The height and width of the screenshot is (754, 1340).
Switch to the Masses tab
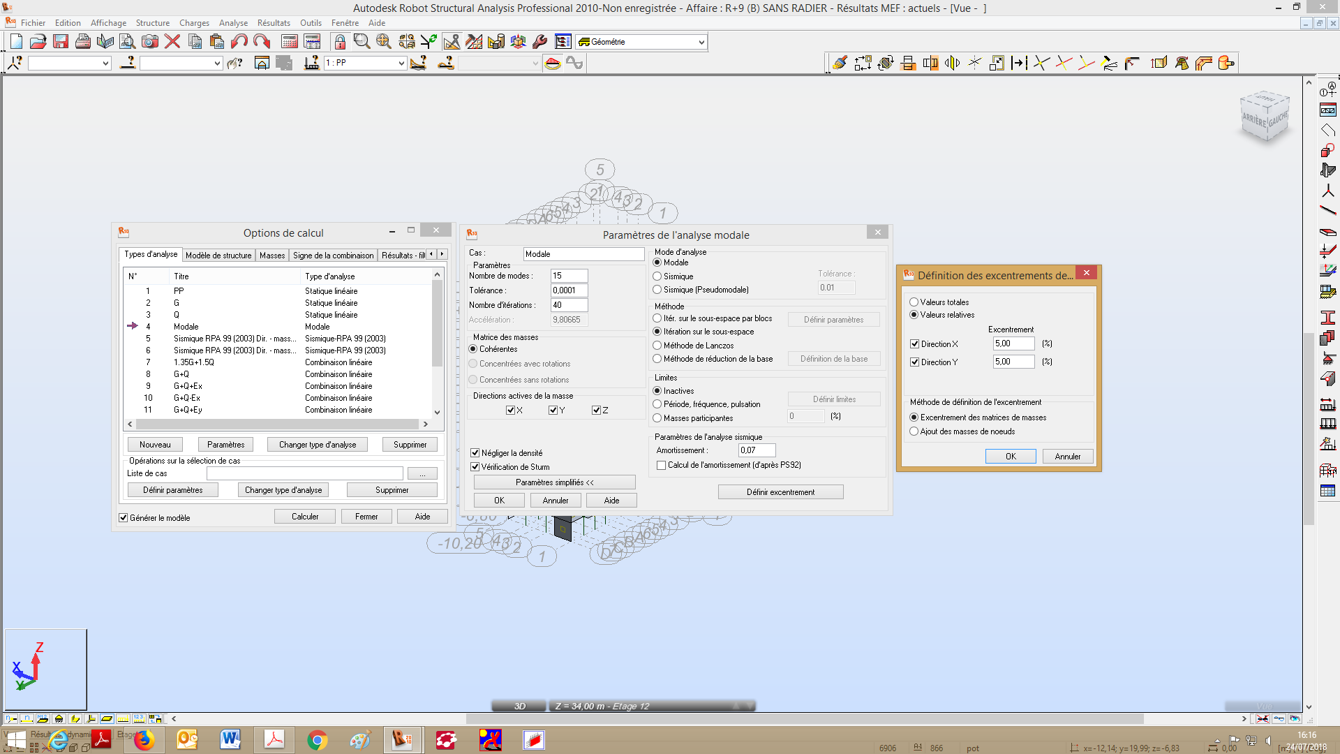(x=272, y=256)
